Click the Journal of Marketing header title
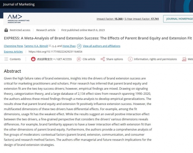The width and height of the screenshot is (193, 153). point(19,4)
